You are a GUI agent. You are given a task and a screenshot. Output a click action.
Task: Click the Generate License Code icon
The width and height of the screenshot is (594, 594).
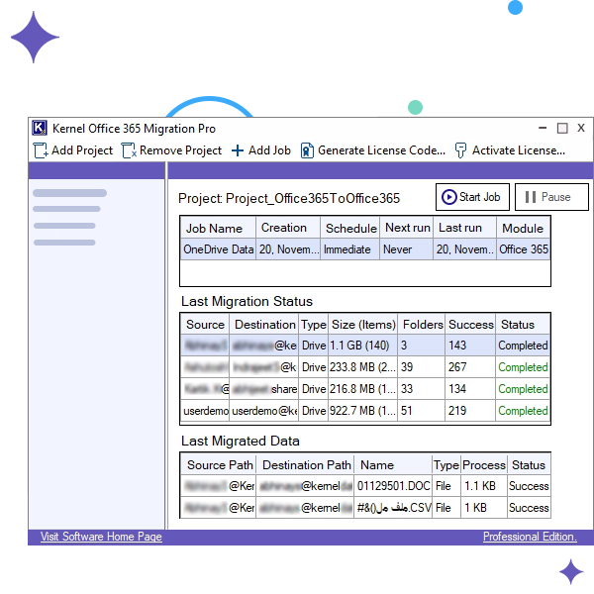307,150
